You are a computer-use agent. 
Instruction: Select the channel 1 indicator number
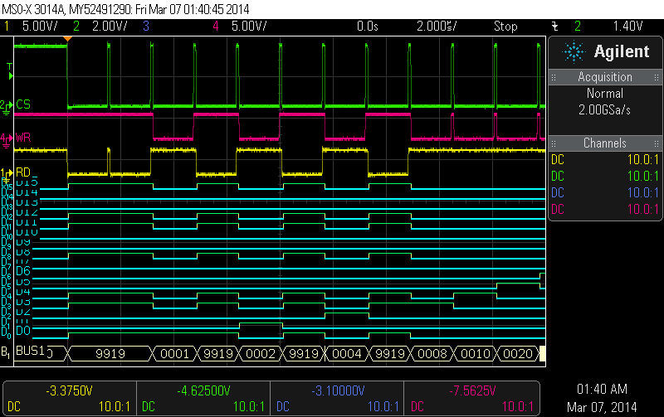click(7, 27)
